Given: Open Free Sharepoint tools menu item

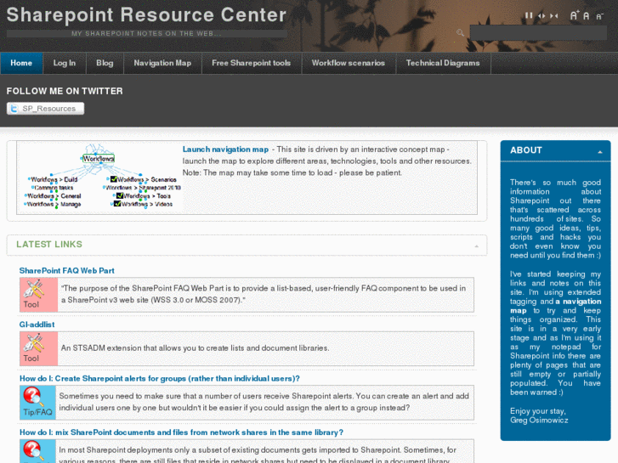Looking at the screenshot, I should click(252, 63).
